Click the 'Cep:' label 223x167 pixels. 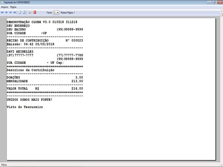point(60,63)
